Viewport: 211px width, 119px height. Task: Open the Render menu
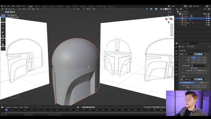(x=13, y=6)
